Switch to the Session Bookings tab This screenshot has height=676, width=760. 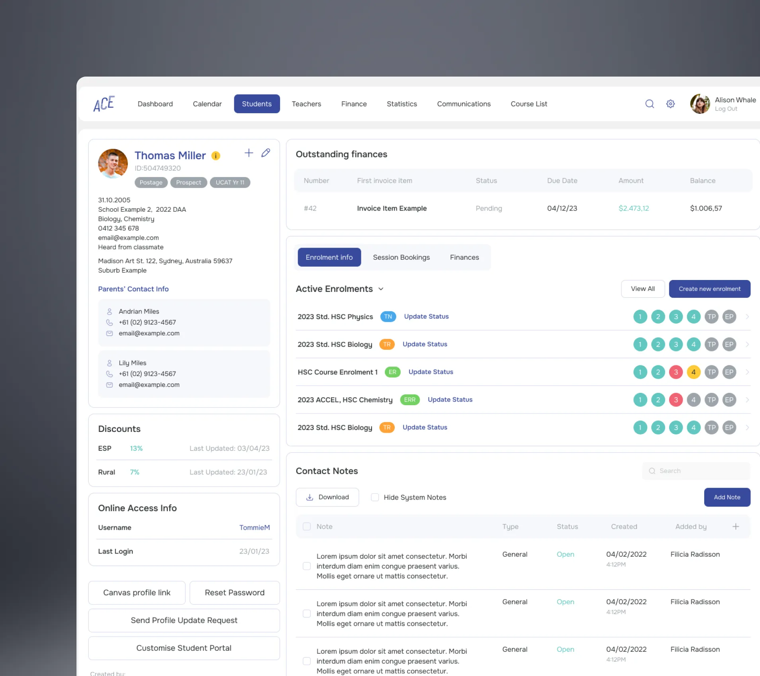[401, 257]
